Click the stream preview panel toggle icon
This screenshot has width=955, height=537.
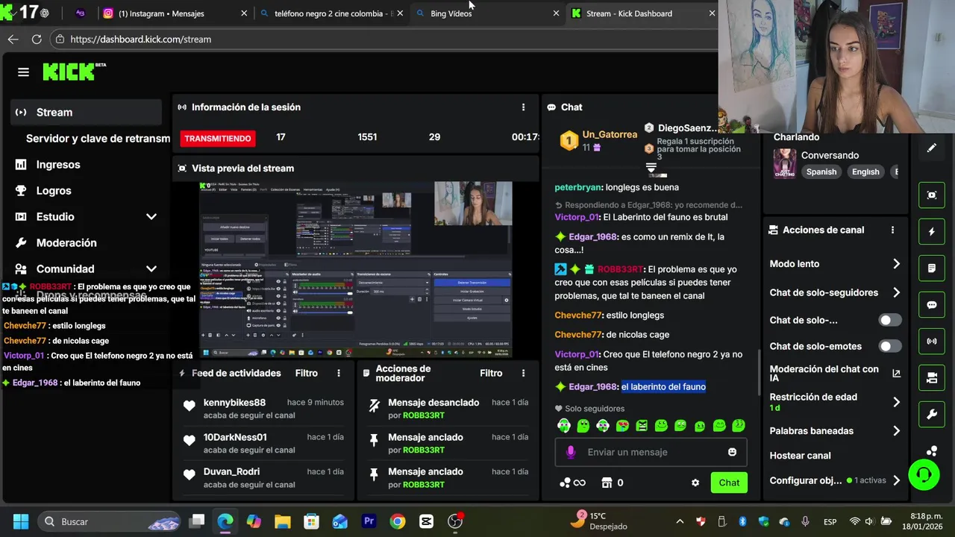click(x=931, y=195)
